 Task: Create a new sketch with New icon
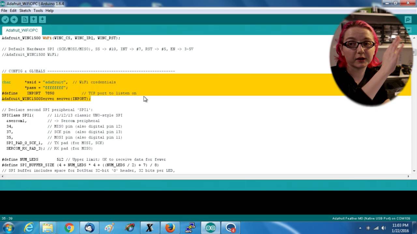25,20
